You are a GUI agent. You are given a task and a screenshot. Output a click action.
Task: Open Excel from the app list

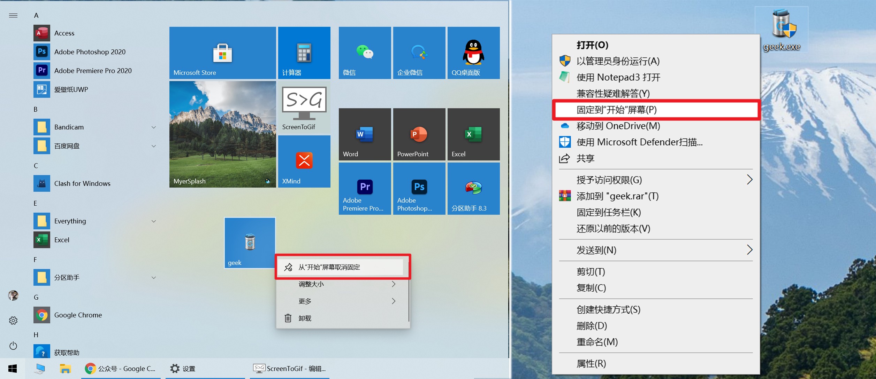tap(96, 240)
